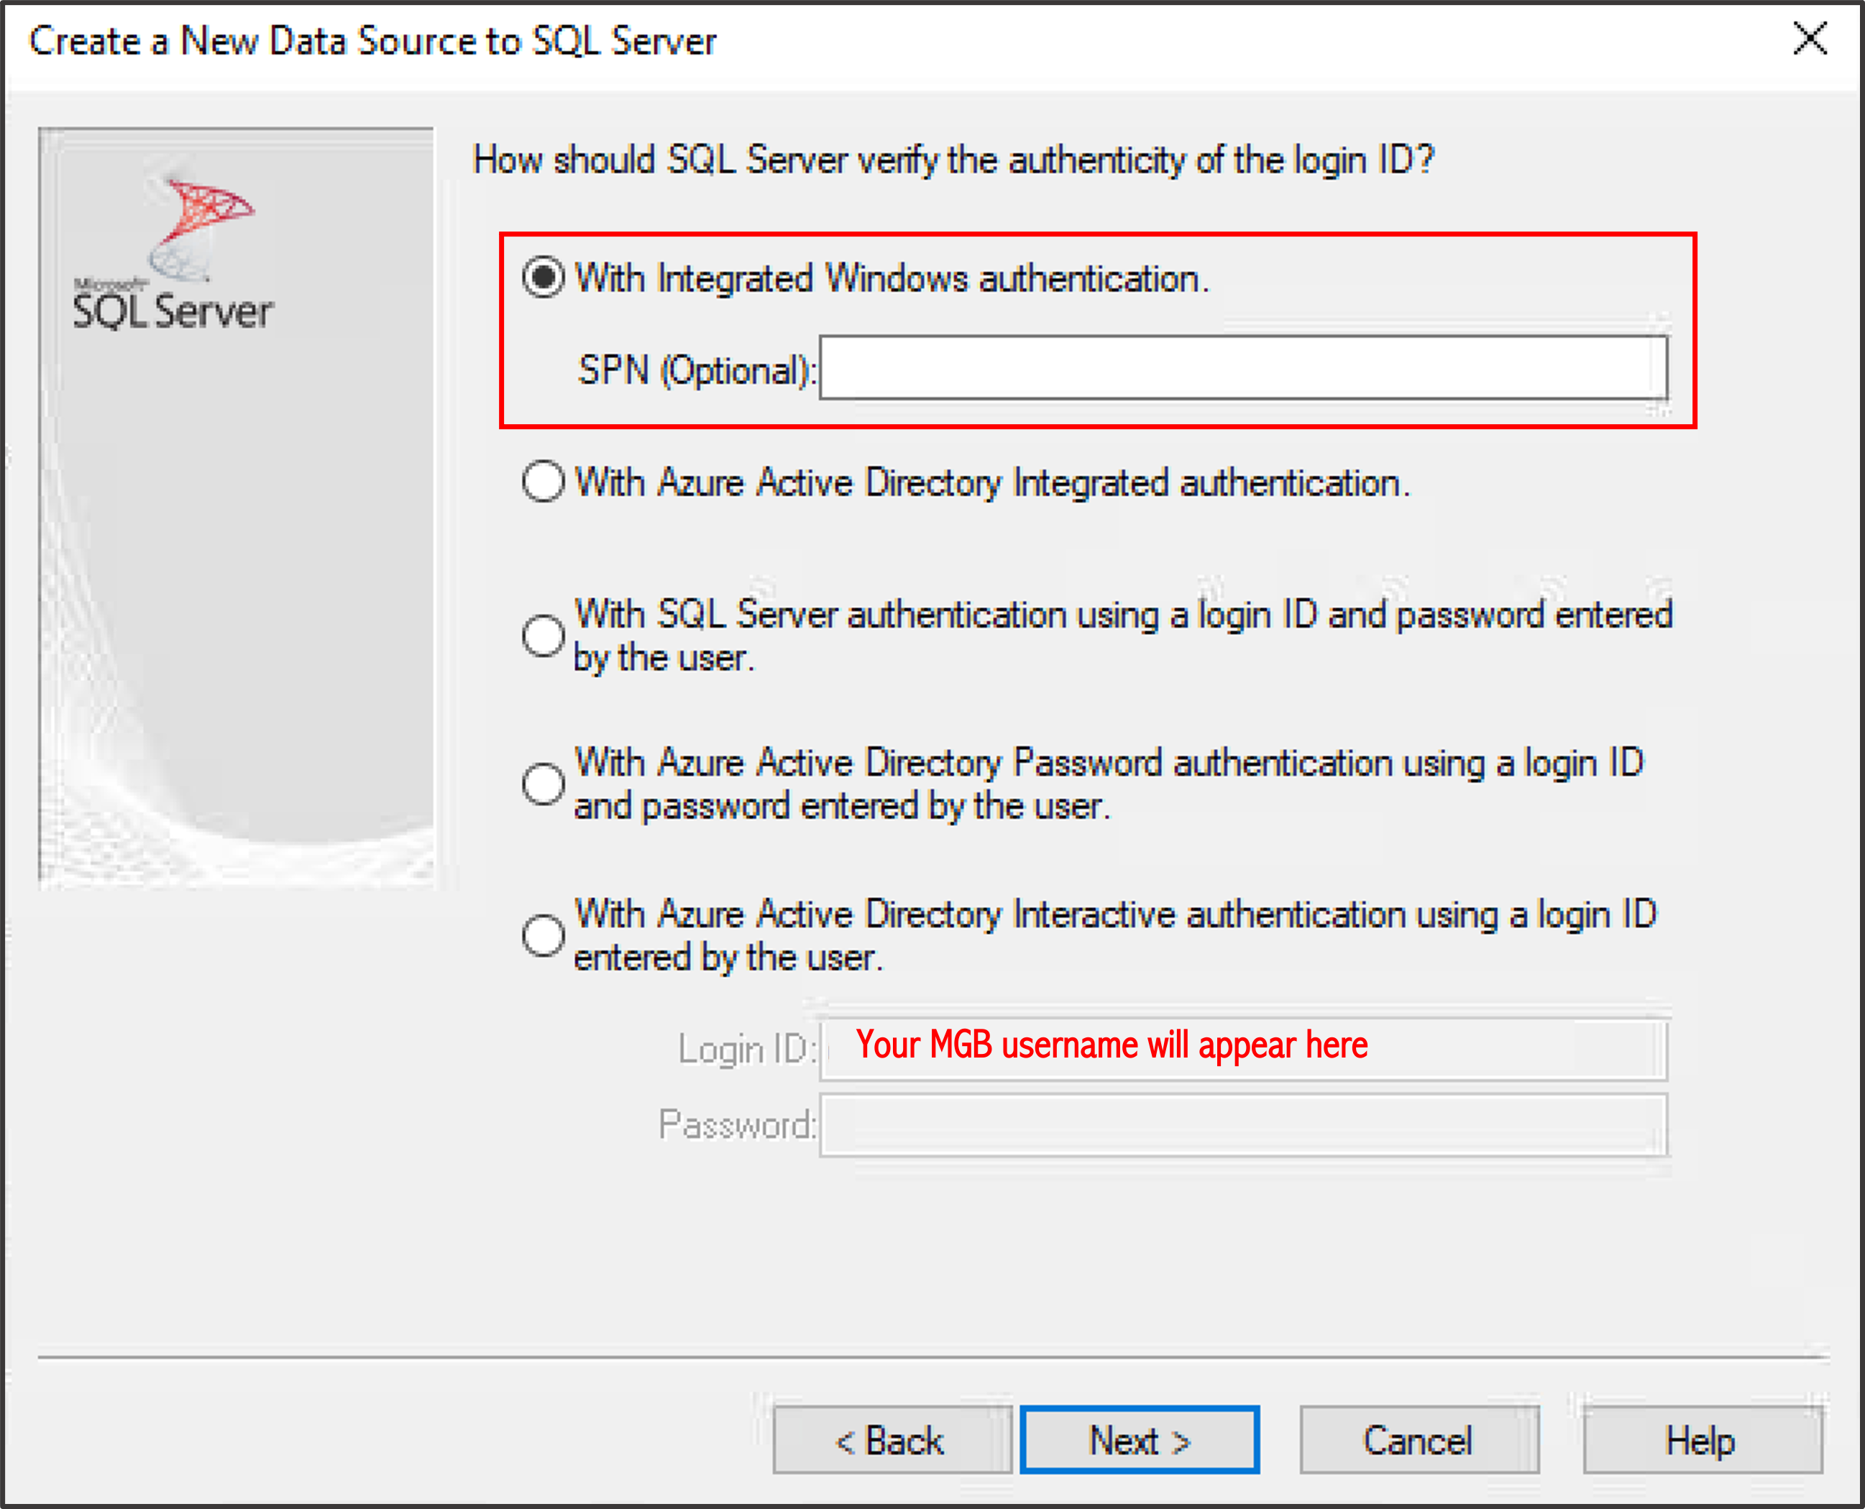Click the 'How should SQL Server verify' question text
The image size is (1865, 1509).
(x=953, y=160)
